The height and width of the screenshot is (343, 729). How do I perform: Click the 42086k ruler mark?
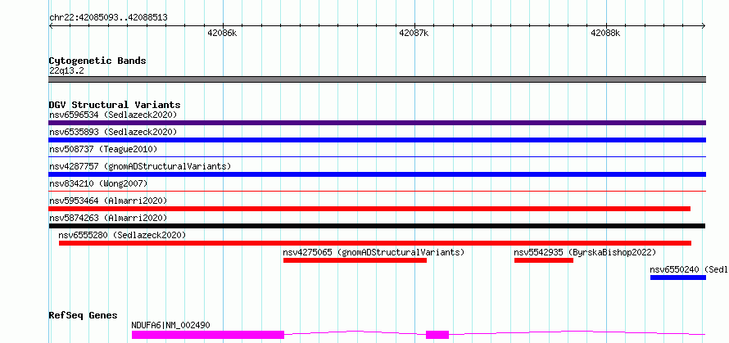[222, 33]
